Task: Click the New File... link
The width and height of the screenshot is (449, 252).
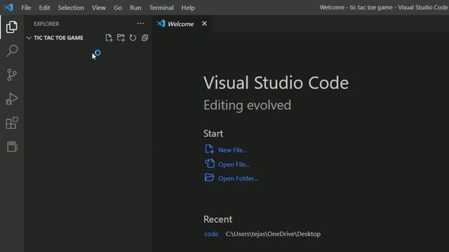Action: click(x=232, y=150)
